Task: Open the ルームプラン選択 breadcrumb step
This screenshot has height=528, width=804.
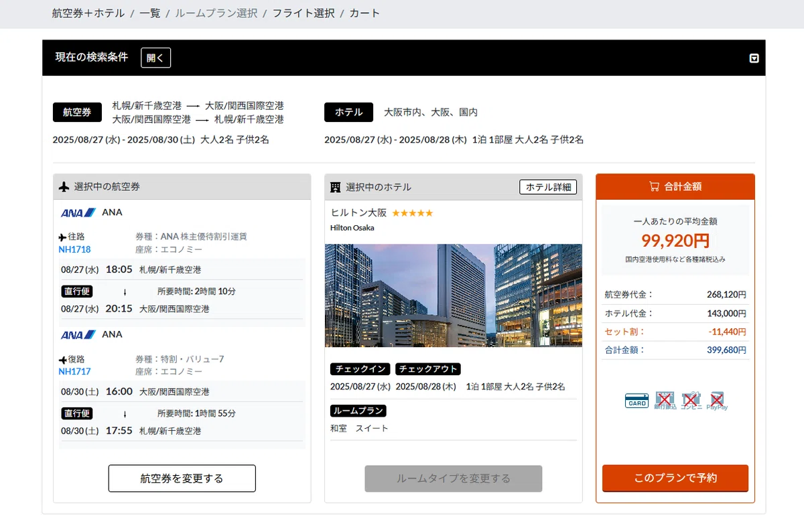Action: coord(216,13)
